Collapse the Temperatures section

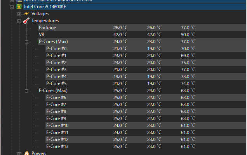click(19, 21)
